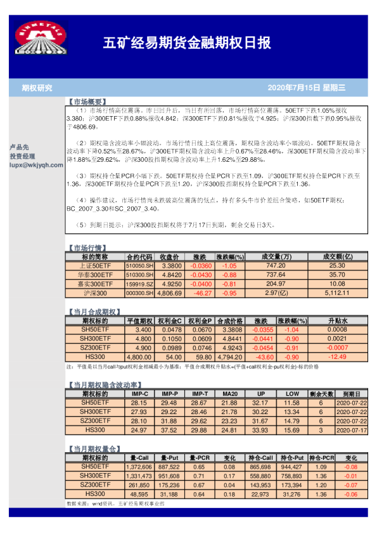Click the IMP-C value 28.15
377x534 pixels.
[139, 403]
